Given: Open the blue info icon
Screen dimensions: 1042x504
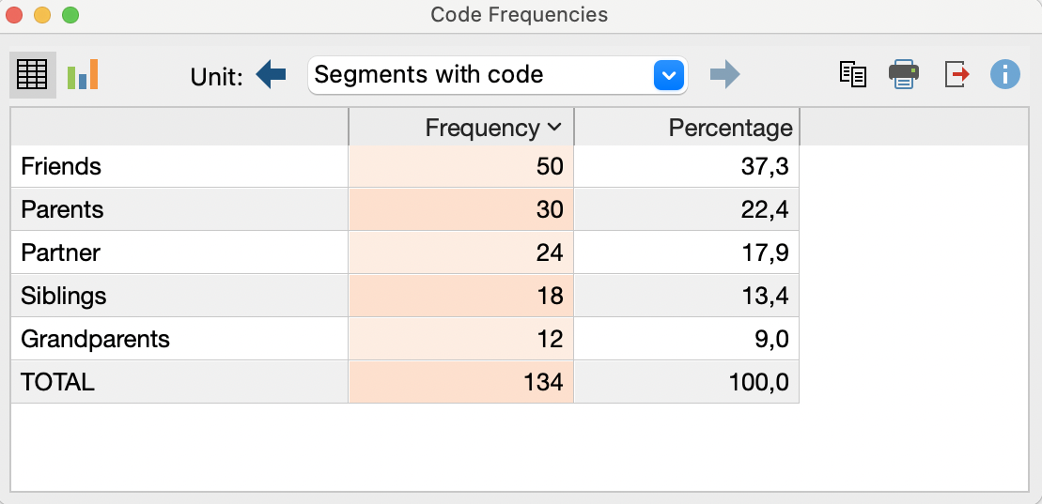Looking at the screenshot, I should click(x=1004, y=74).
